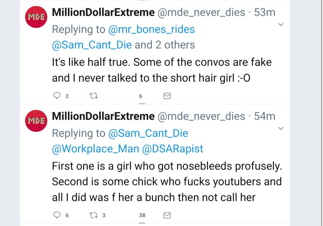Viewport: 323px width, 226px height.
Task: Show the "and 2 others" reply recipients
Action: tap(165, 45)
